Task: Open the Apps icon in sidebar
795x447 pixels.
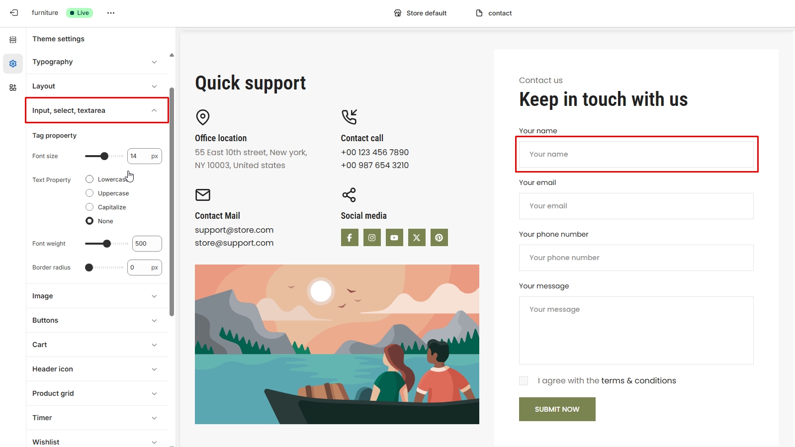Action: 13,88
